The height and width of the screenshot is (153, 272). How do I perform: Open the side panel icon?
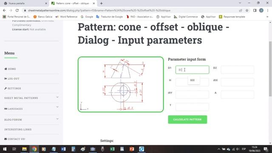255,10
